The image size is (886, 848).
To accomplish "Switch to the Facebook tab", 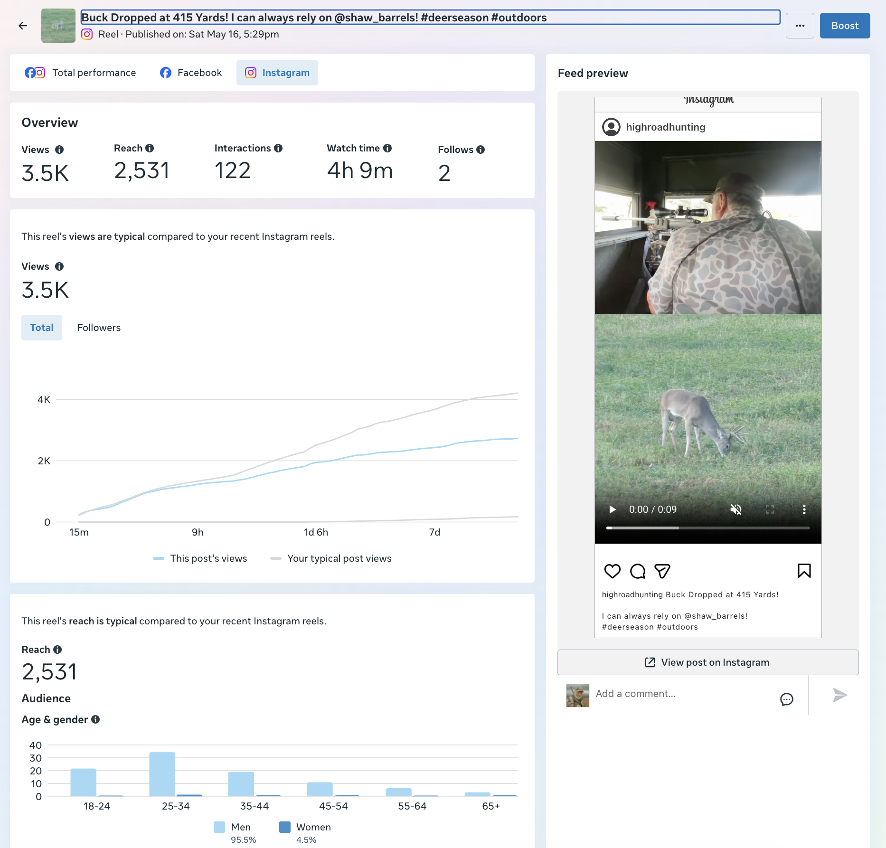I will (191, 73).
